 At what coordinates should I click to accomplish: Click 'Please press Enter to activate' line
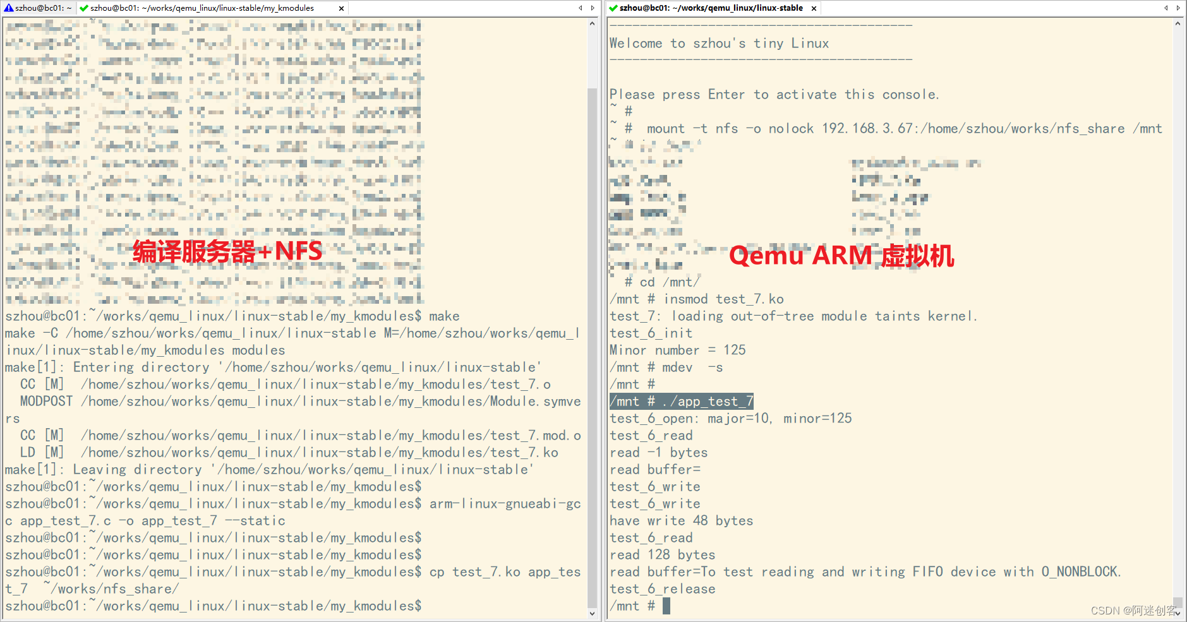point(774,94)
